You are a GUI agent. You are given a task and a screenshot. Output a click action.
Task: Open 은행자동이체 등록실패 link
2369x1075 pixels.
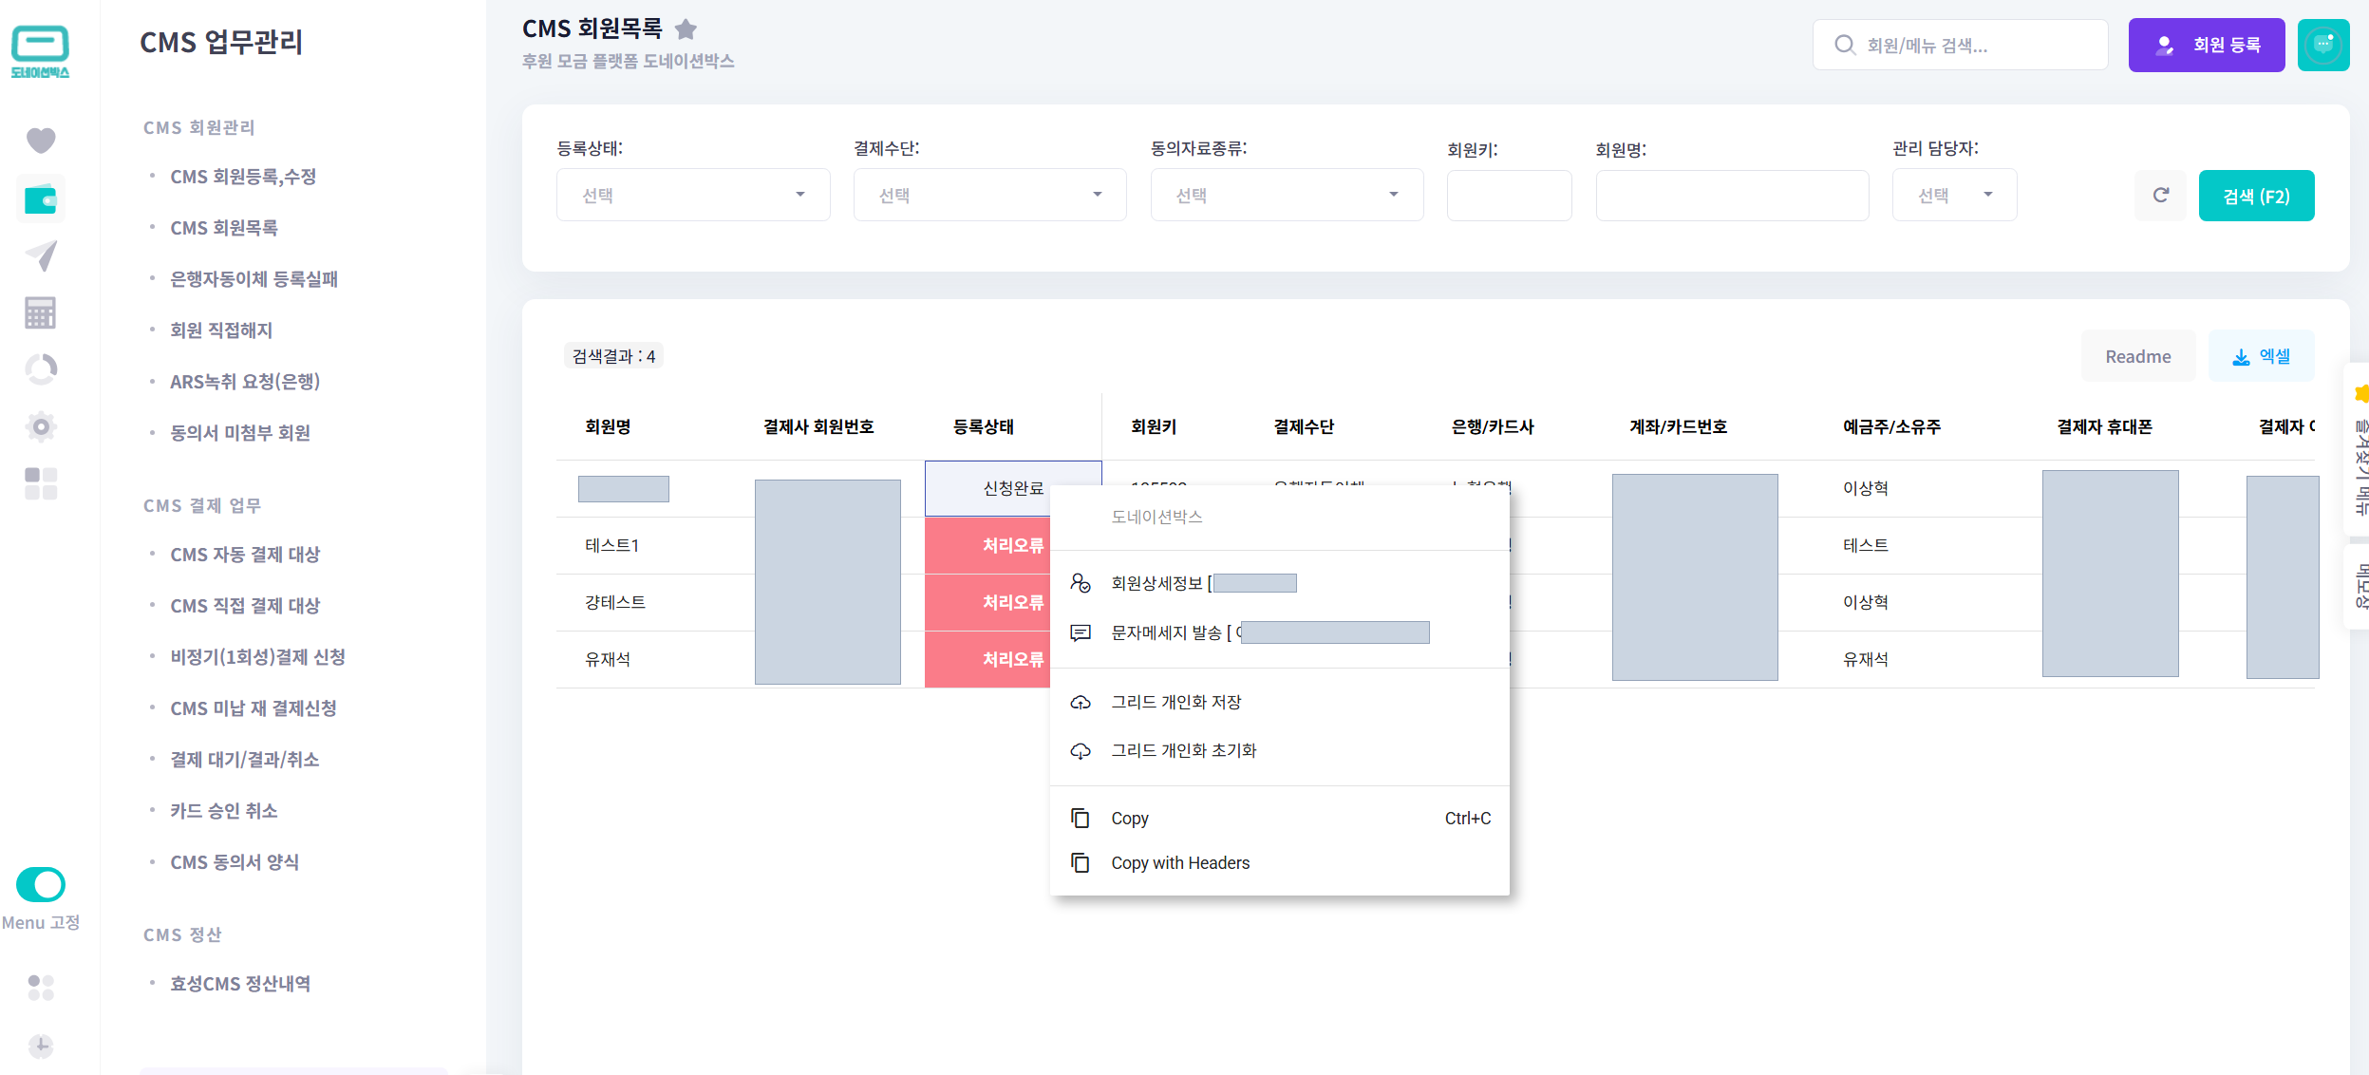254,279
